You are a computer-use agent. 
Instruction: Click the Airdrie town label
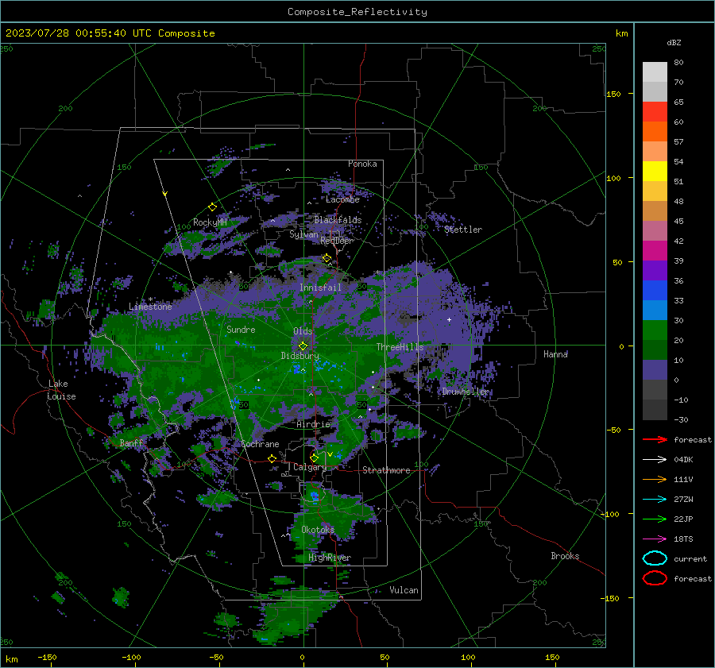313,424
